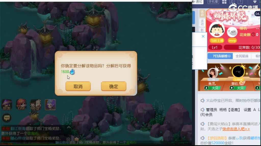Click the 花束数 help question icon
Screen dimensions: 261x146
pos(253,34)
